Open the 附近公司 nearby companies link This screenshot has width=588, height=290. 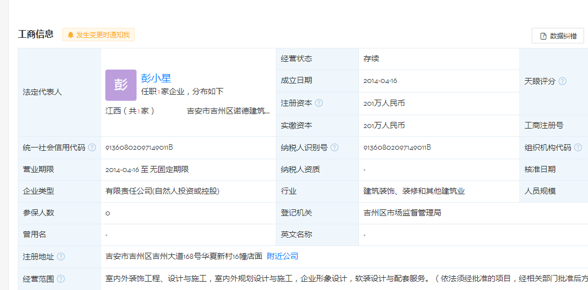[283, 256]
